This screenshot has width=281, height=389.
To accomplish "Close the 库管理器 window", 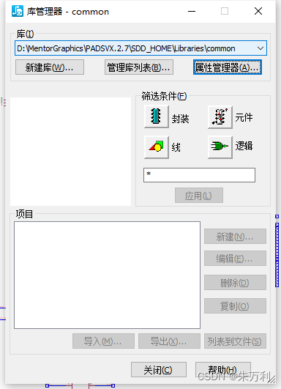I will click(x=258, y=11).
